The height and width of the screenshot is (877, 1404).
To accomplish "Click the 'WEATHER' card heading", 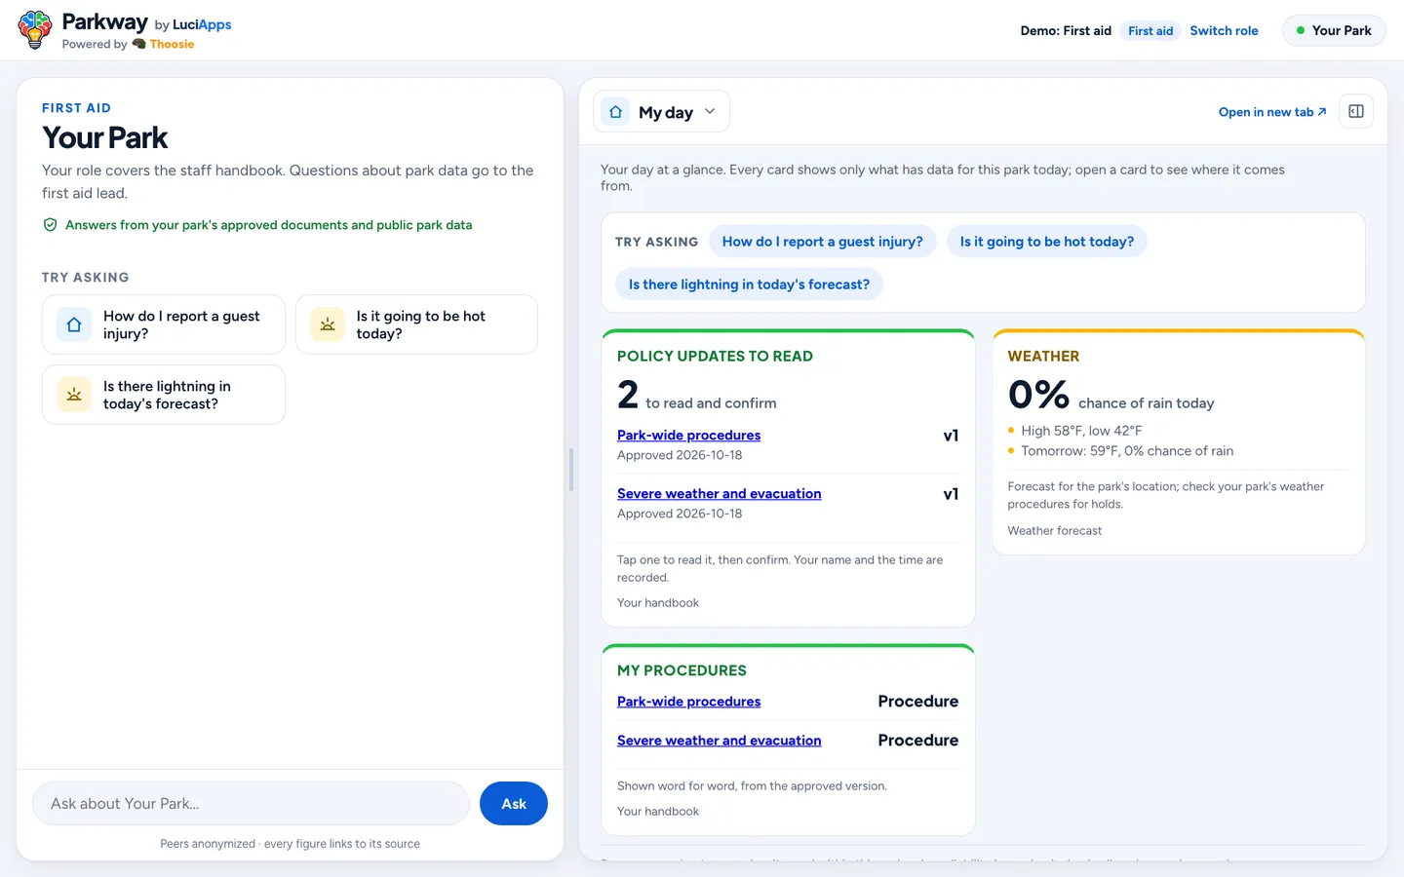I will [x=1043, y=357].
